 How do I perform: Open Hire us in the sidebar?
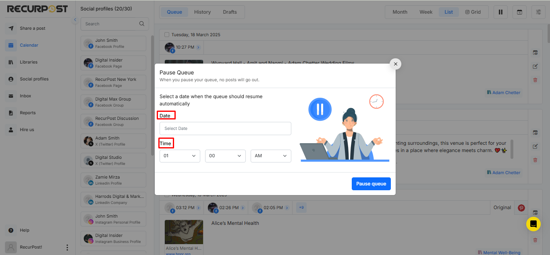(x=27, y=130)
